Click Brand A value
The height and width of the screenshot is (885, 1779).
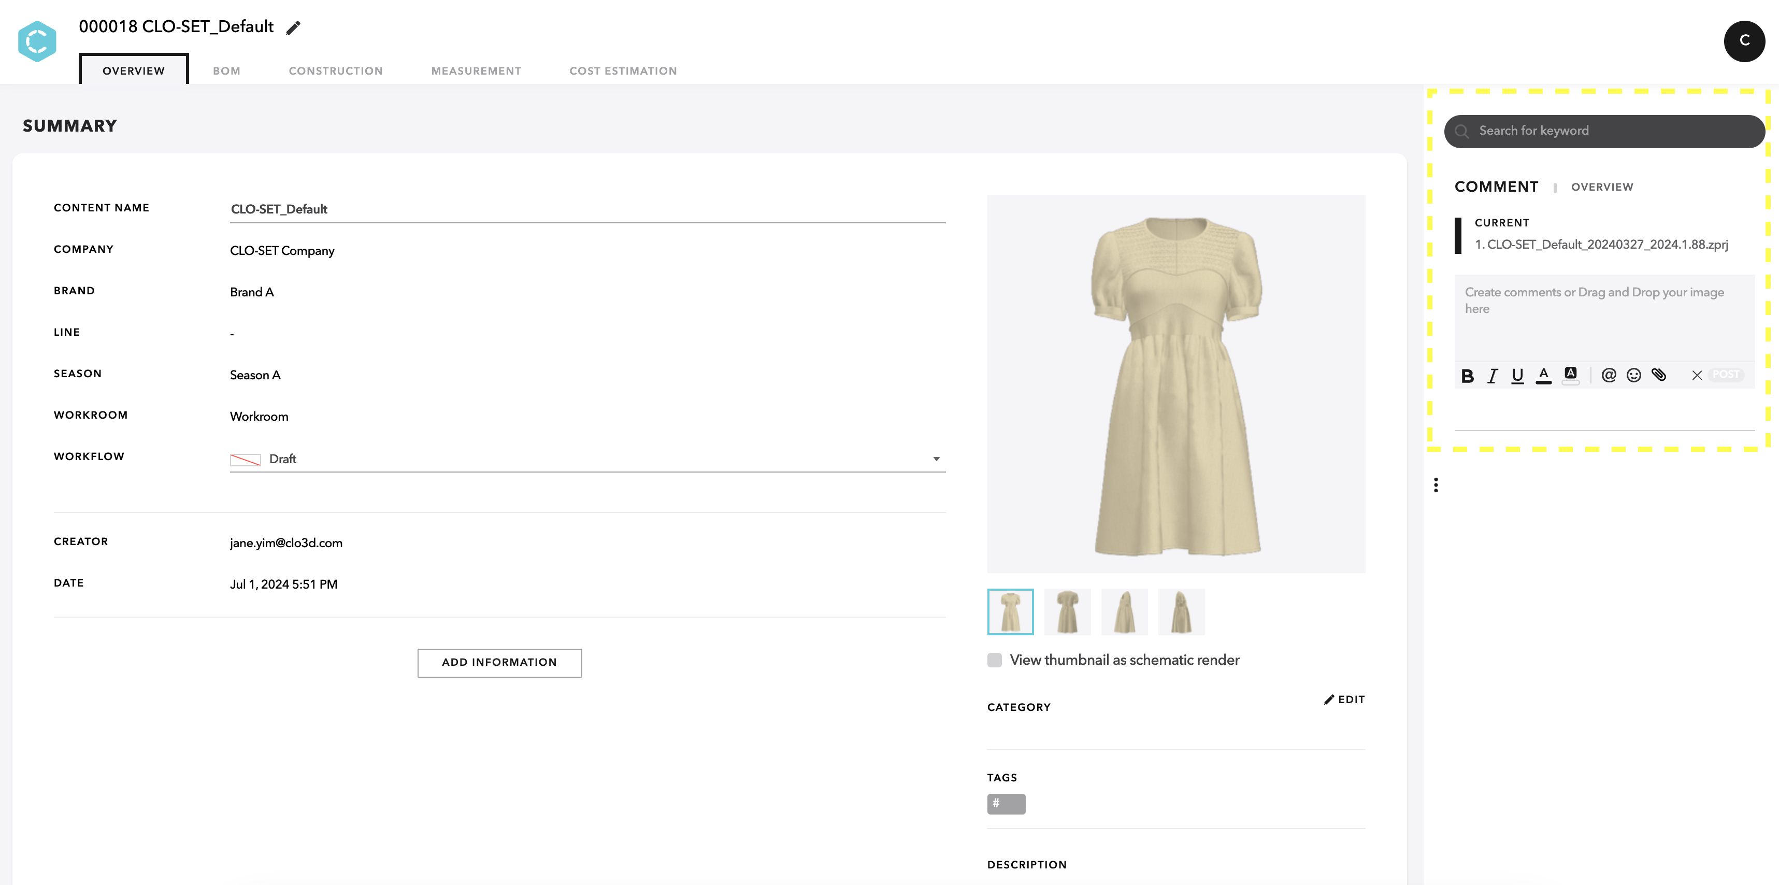[x=251, y=292]
